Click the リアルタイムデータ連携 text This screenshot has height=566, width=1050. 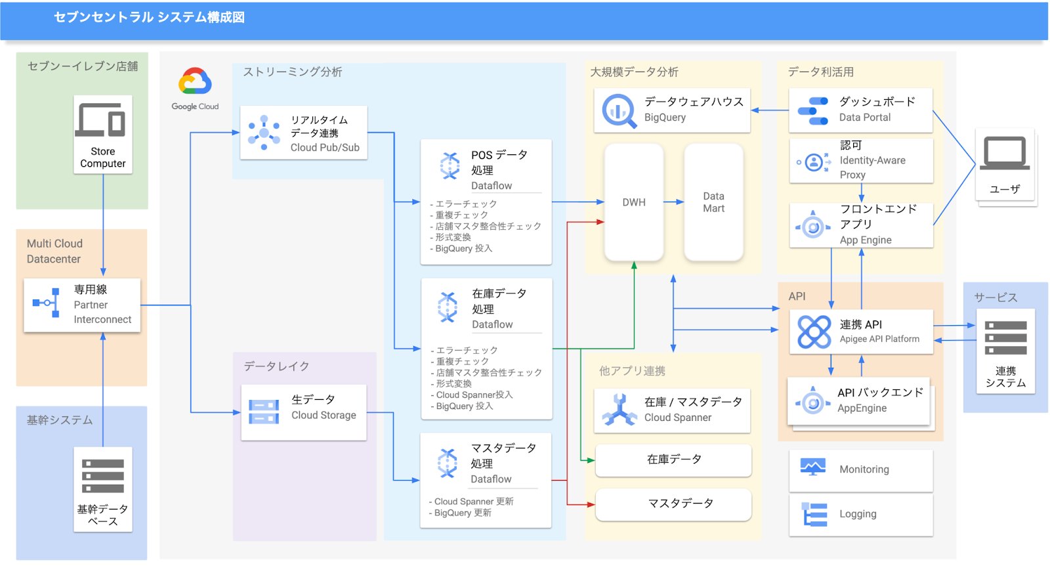tap(320, 127)
